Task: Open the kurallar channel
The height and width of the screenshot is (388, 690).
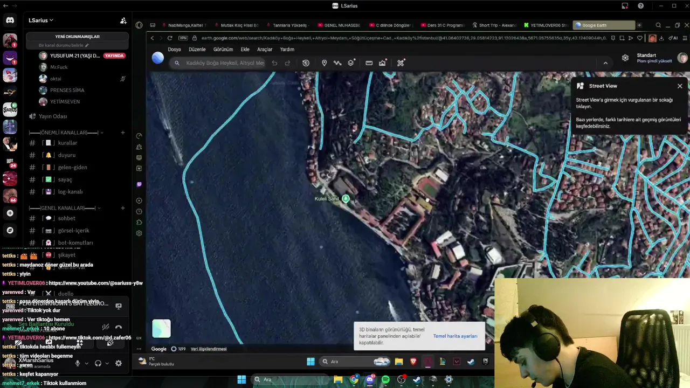Action: pos(67,143)
